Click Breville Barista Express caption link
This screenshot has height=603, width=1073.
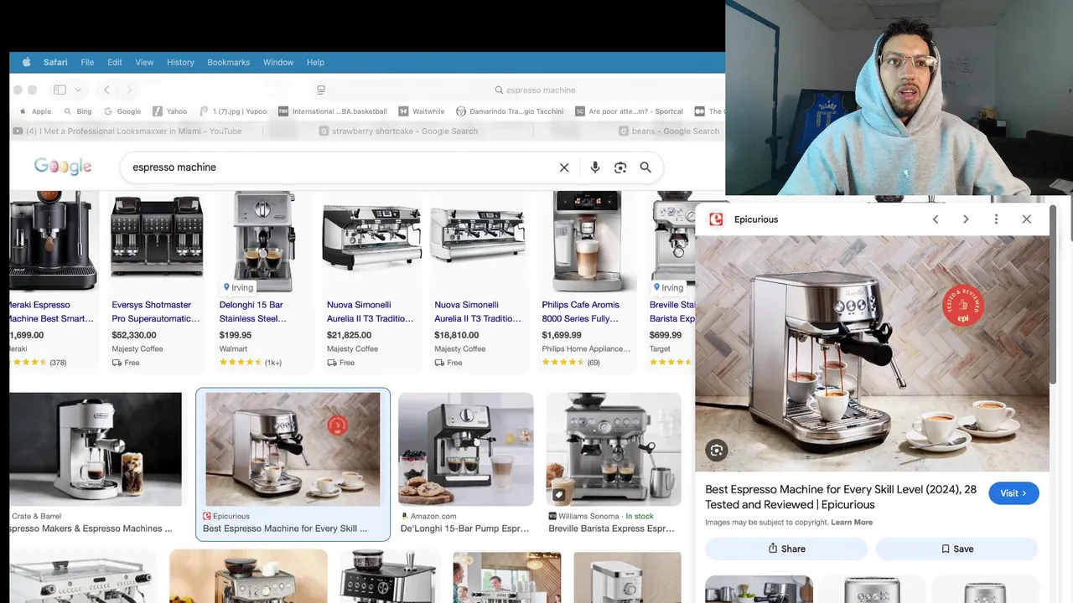[611, 528]
